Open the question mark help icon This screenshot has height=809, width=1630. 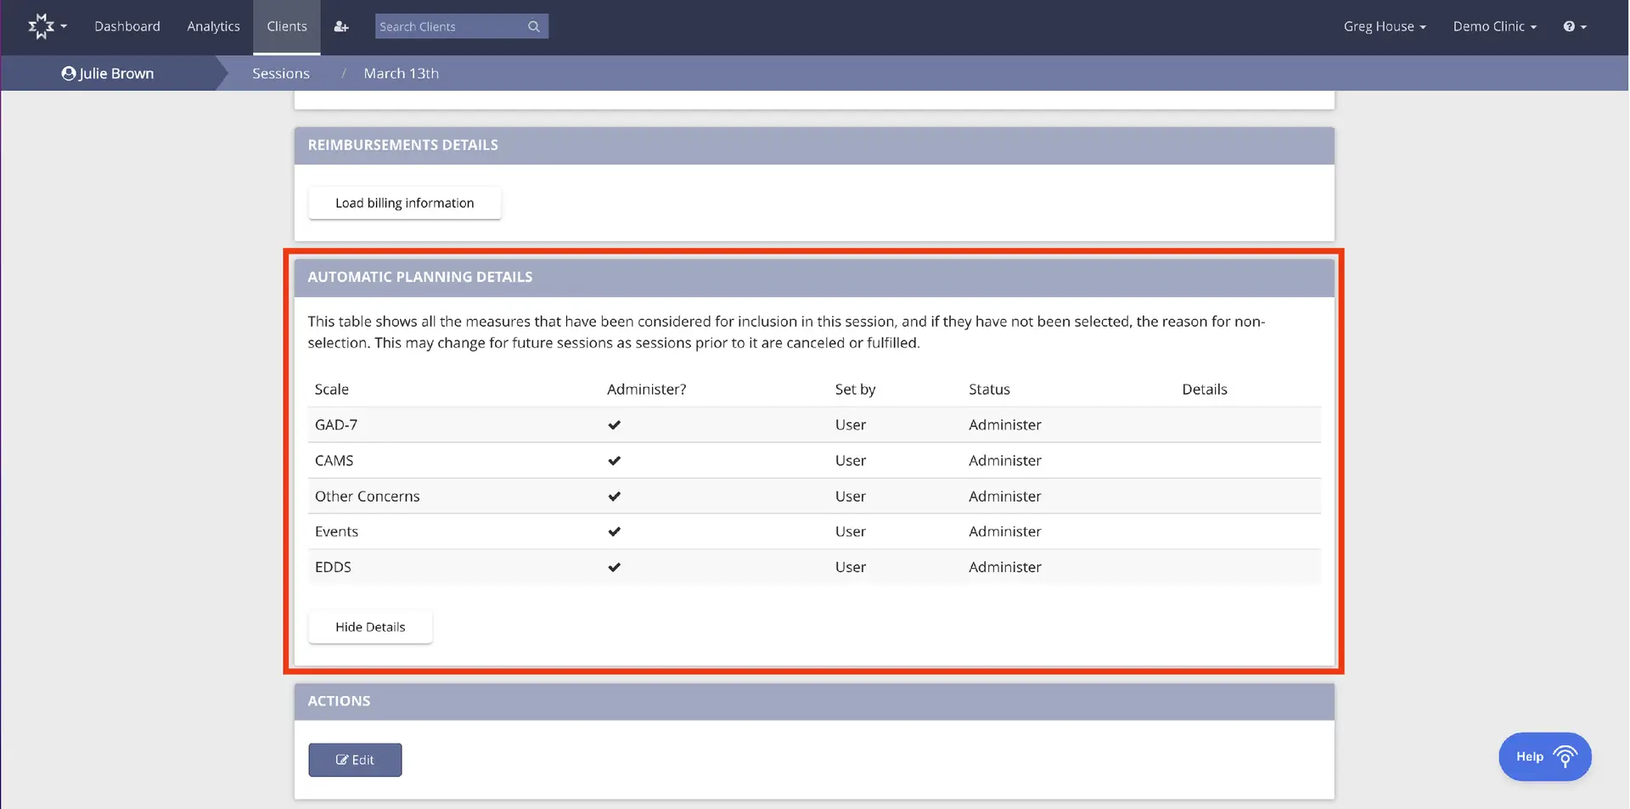[x=1570, y=26]
